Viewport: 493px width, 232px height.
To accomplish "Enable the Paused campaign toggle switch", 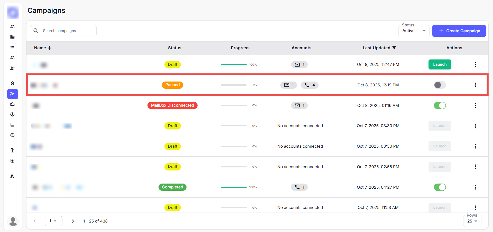I will coord(440,85).
